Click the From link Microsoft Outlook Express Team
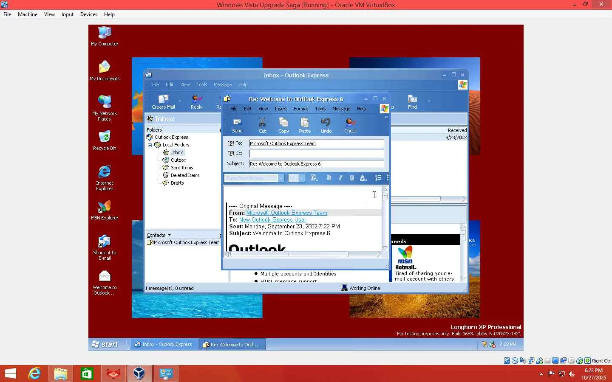Image resolution: width=612 pixels, height=382 pixels. [x=287, y=213]
